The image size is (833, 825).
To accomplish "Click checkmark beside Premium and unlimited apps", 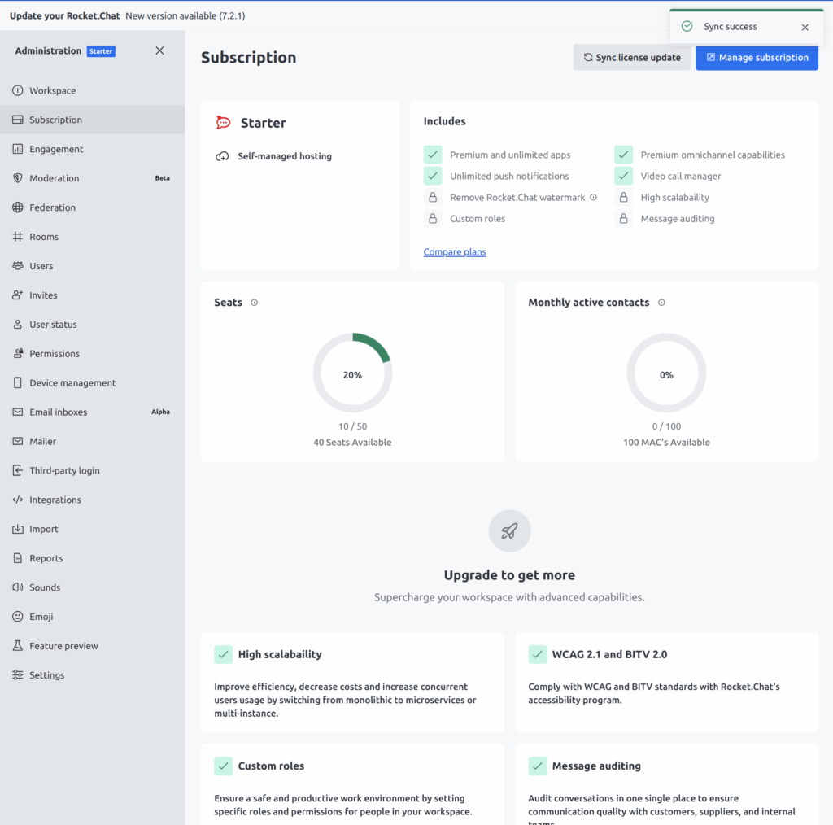I will [x=433, y=155].
